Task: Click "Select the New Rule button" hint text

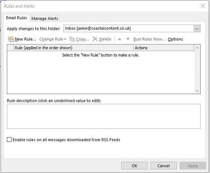Action: [100, 55]
